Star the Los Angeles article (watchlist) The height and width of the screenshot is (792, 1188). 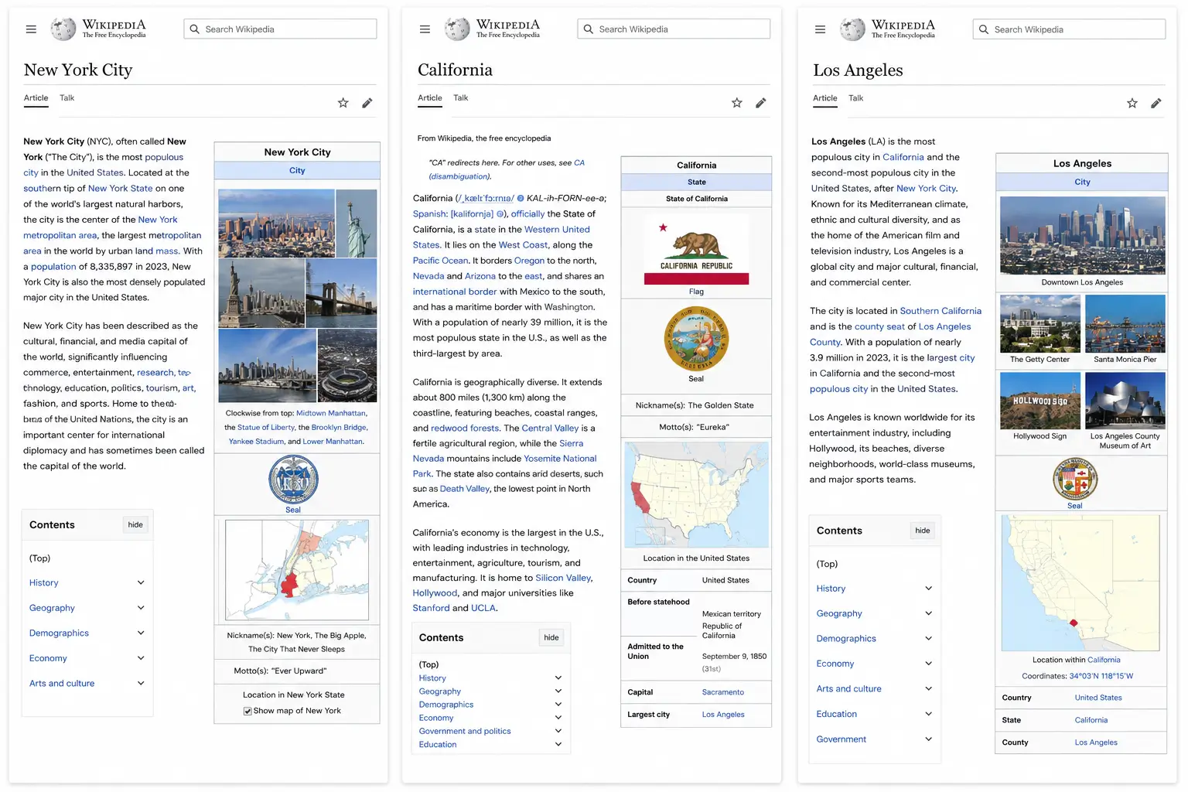tap(1132, 103)
